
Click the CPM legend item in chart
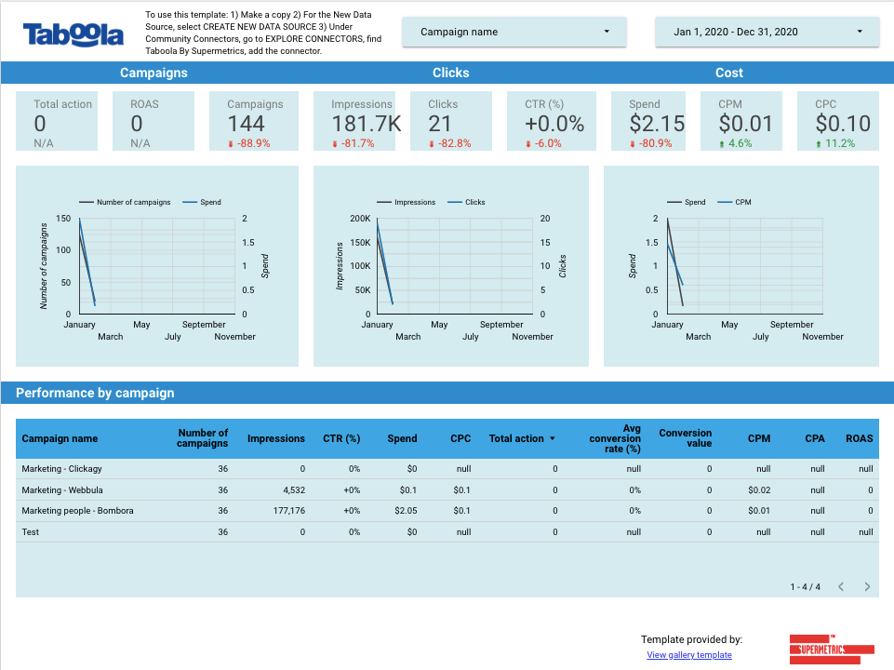pyautogui.click(x=742, y=202)
